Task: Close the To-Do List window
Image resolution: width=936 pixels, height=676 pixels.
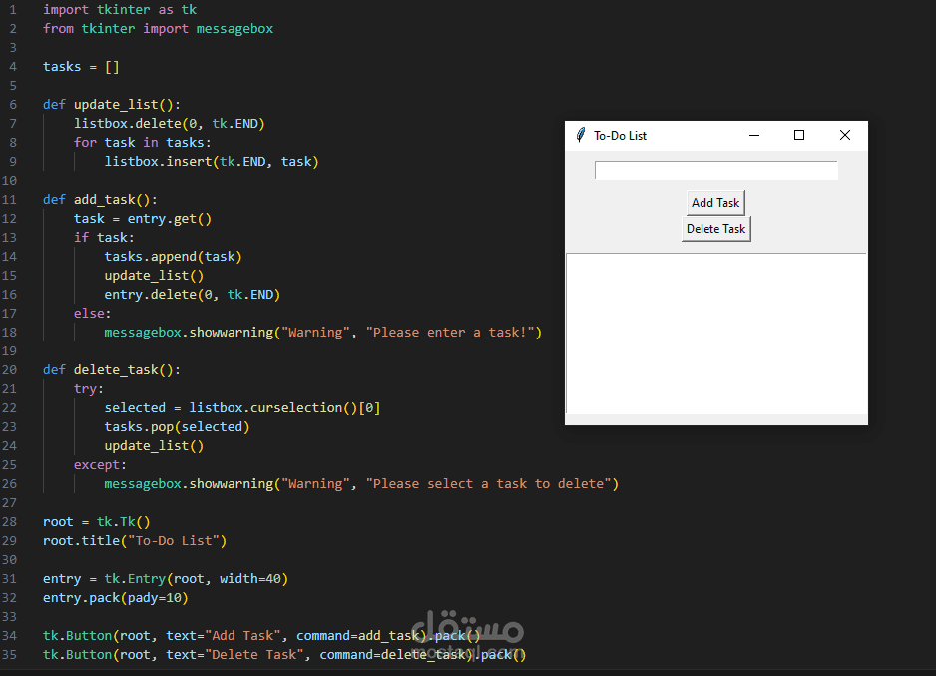Action: coord(844,135)
